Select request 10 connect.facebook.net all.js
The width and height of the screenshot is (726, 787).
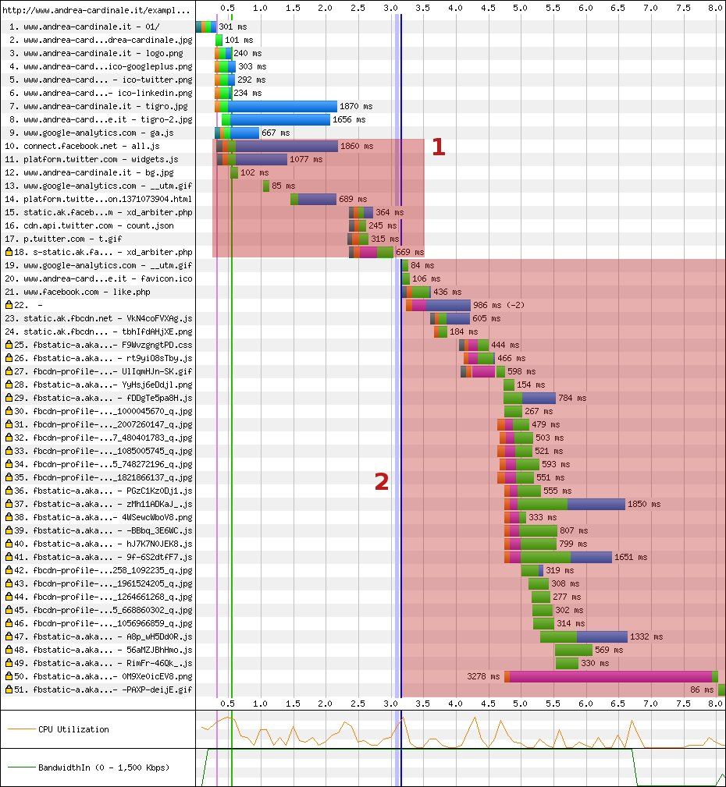[x=91, y=146]
